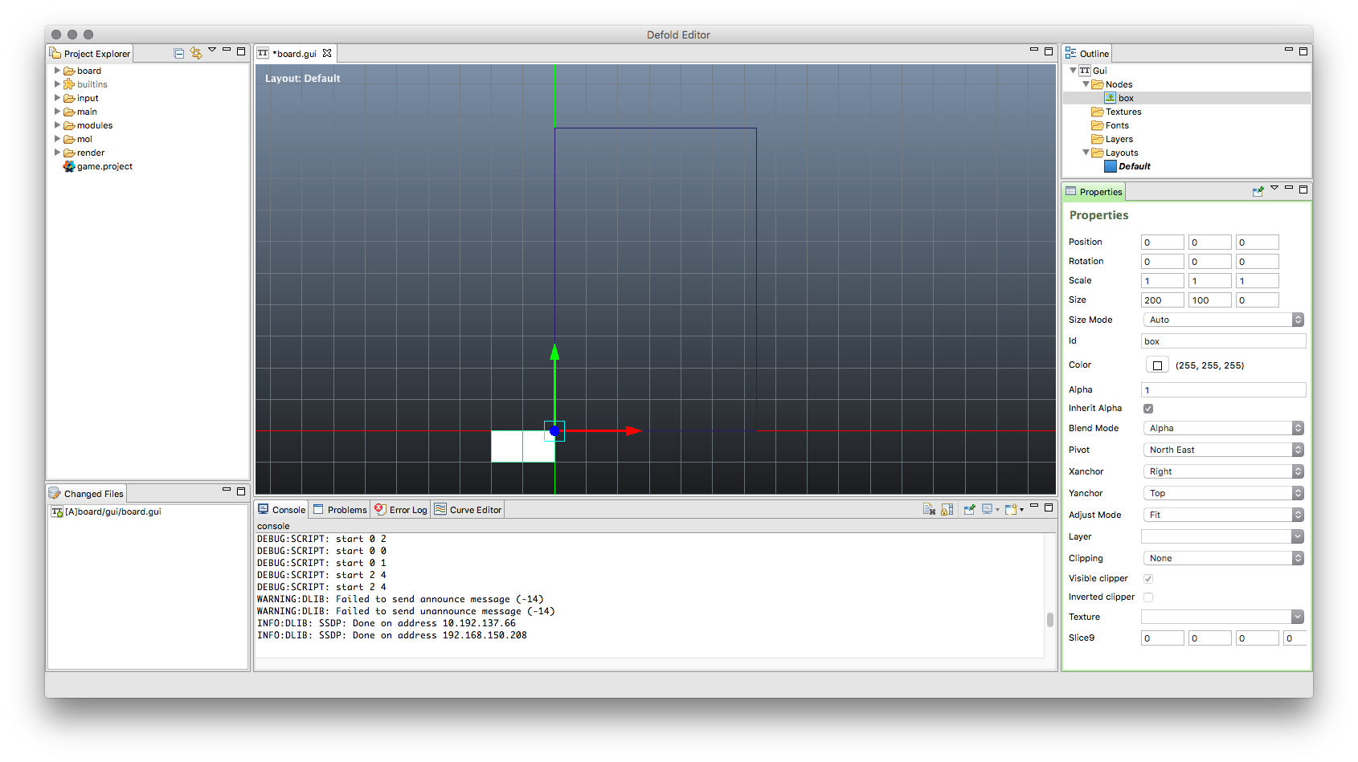Switch to Console tab
The width and height of the screenshot is (1358, 762).
tap(282, 510)
